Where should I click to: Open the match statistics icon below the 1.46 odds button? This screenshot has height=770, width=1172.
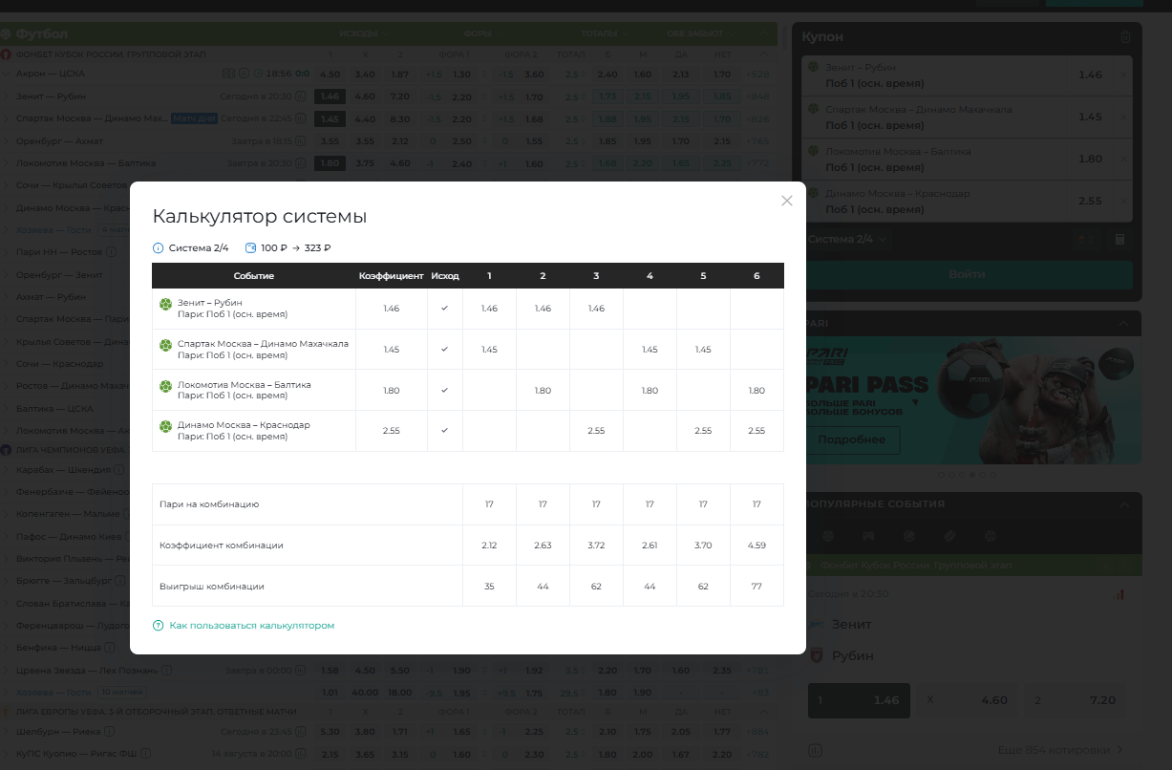tap(816, 750)
